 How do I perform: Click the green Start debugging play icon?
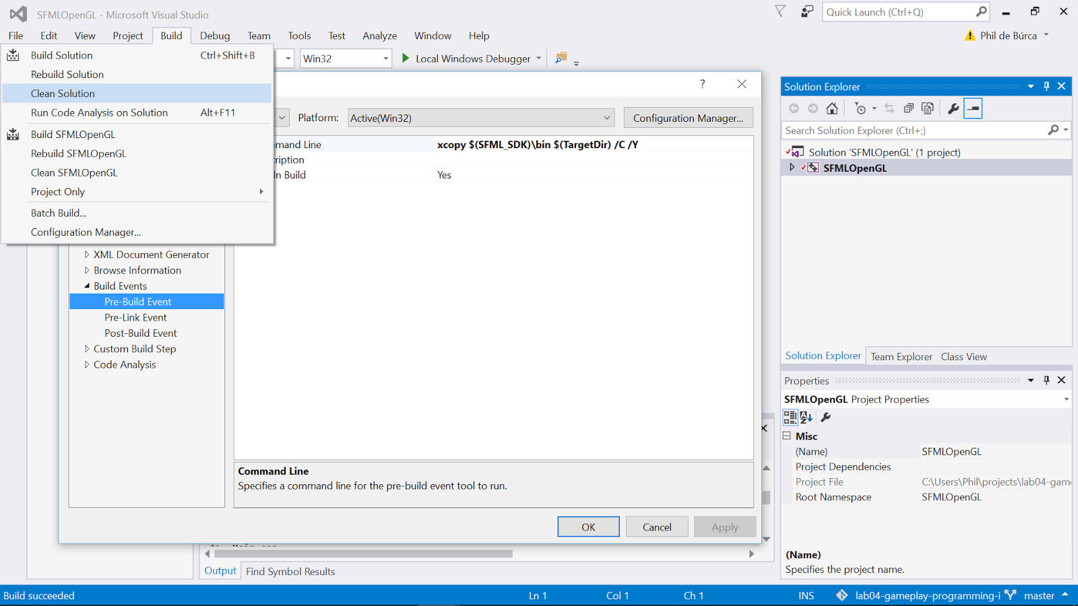406,58
